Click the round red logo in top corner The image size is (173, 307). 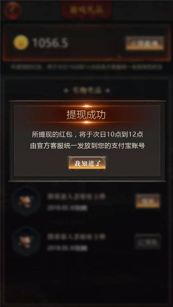pyautogui.click(x=12, y=10)
